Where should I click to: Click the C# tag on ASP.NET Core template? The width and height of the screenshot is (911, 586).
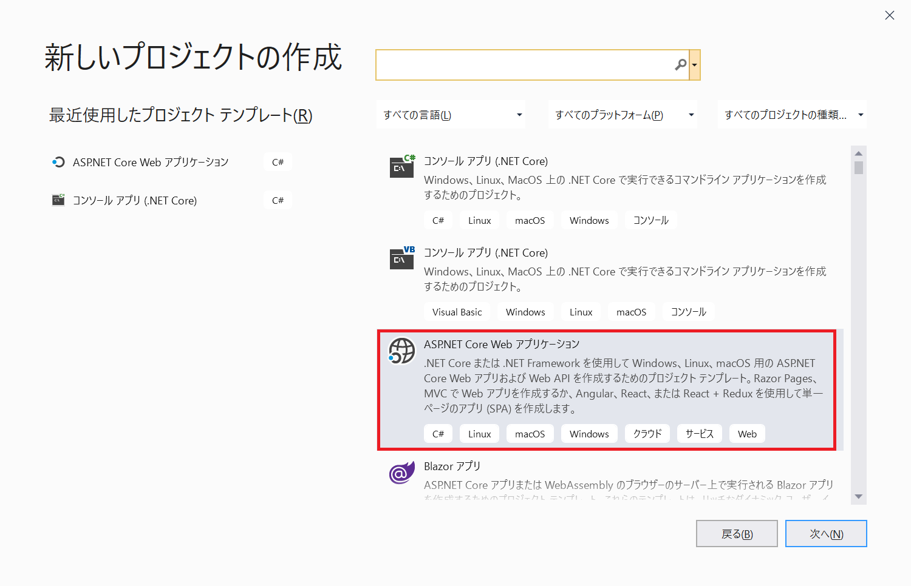pos(438,434)
